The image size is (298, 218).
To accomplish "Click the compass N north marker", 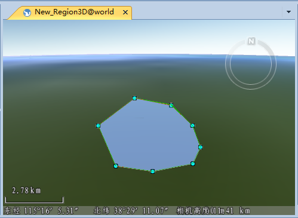I will pyautogui.click(x=251, y=41).
